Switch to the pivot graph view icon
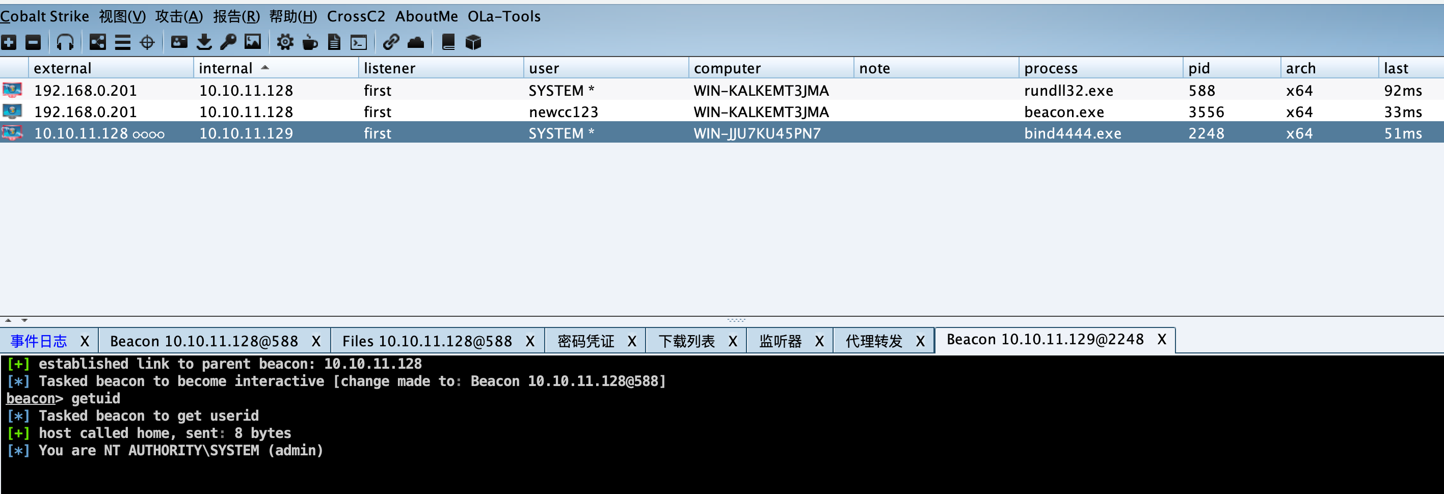The height and width of the screenshot is (494, 1444). 97,42
